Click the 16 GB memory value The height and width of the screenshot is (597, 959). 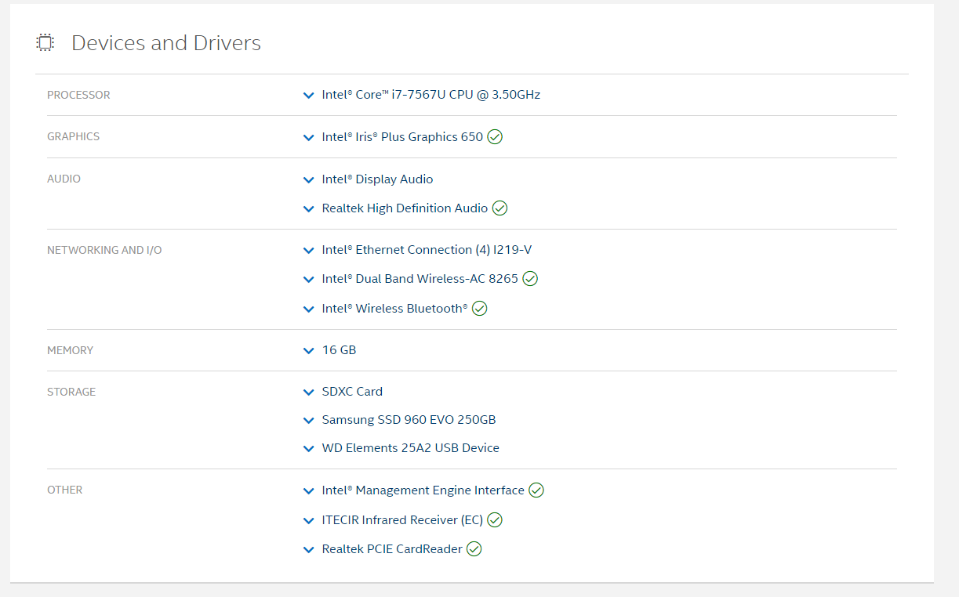[339, 350]
